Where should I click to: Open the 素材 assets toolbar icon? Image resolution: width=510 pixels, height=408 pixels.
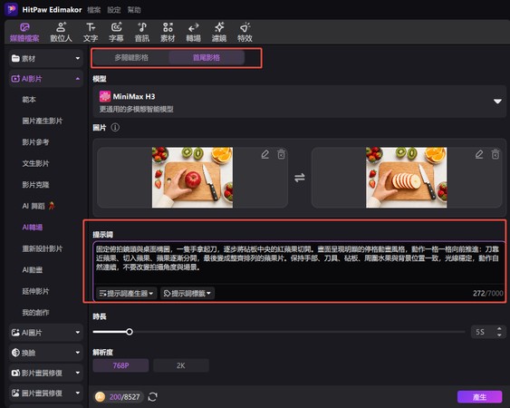pyautogui.click(x=168, y=33)
